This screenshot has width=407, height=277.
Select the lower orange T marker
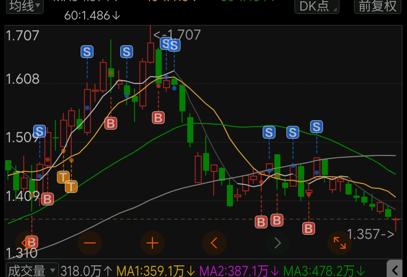71,187
